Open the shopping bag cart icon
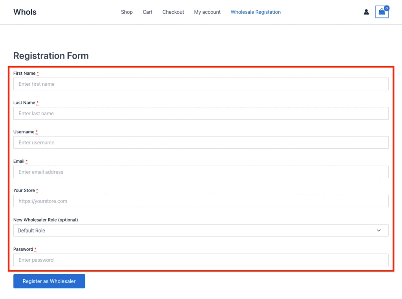This screenshot has height=299, width=402. tap(382, 12)
